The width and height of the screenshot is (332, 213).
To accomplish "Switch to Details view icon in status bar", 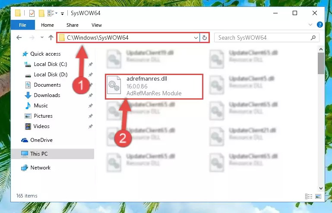I will coord(309,196).
